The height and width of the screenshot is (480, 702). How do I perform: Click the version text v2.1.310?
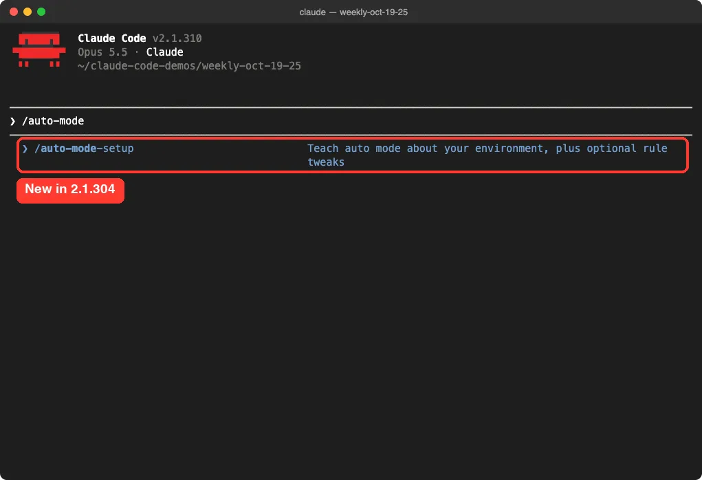[177, 38]
